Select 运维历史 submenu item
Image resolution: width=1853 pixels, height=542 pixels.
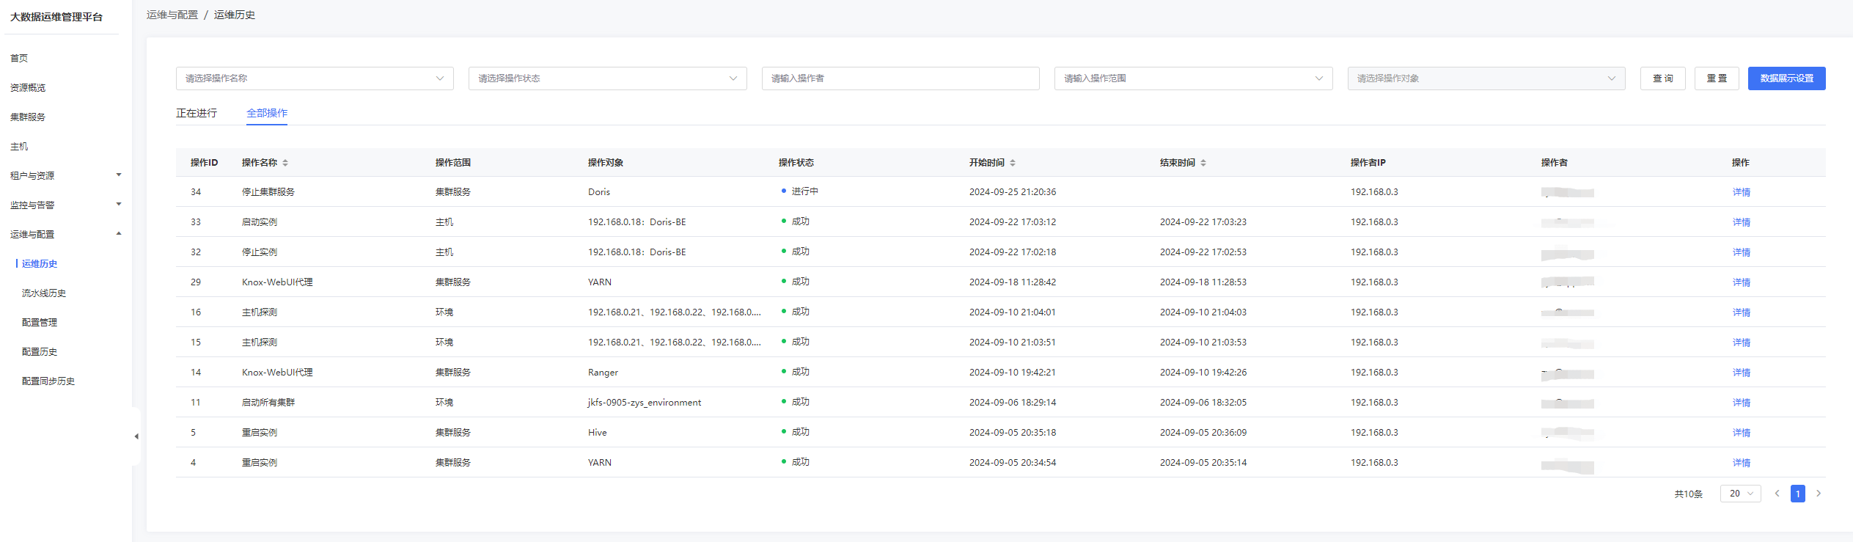click(x=40, y=263)
